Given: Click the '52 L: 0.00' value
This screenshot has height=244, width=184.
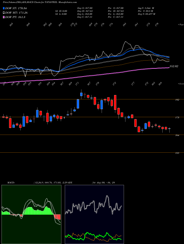Looking at the screenshot, I should (x=62, y=14).
